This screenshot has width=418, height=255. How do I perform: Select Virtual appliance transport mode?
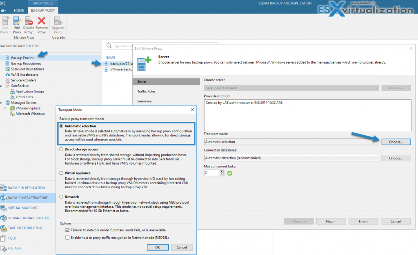pyautogui.click(x=61, y=173)
